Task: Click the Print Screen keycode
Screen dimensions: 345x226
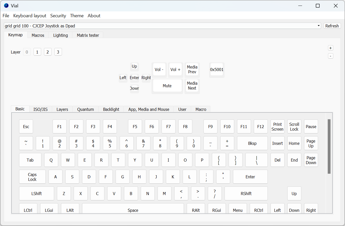Action: (x=277, y=127)
